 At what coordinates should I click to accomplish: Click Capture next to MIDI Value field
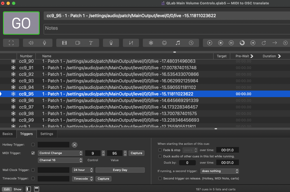point(136,153)
